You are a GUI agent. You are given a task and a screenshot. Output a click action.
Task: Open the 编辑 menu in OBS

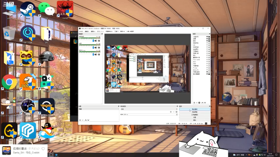[87, 31]
